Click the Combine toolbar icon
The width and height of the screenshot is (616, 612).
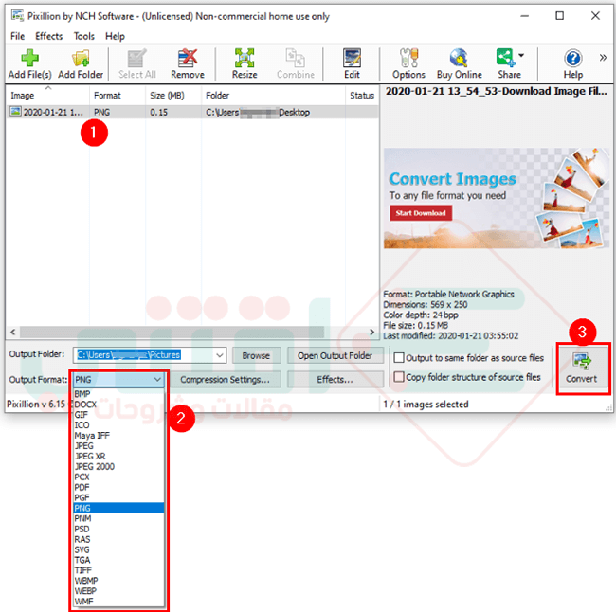click(x=296, y=64)
